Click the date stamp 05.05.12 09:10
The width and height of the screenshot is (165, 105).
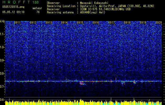(x=13, y=12)
